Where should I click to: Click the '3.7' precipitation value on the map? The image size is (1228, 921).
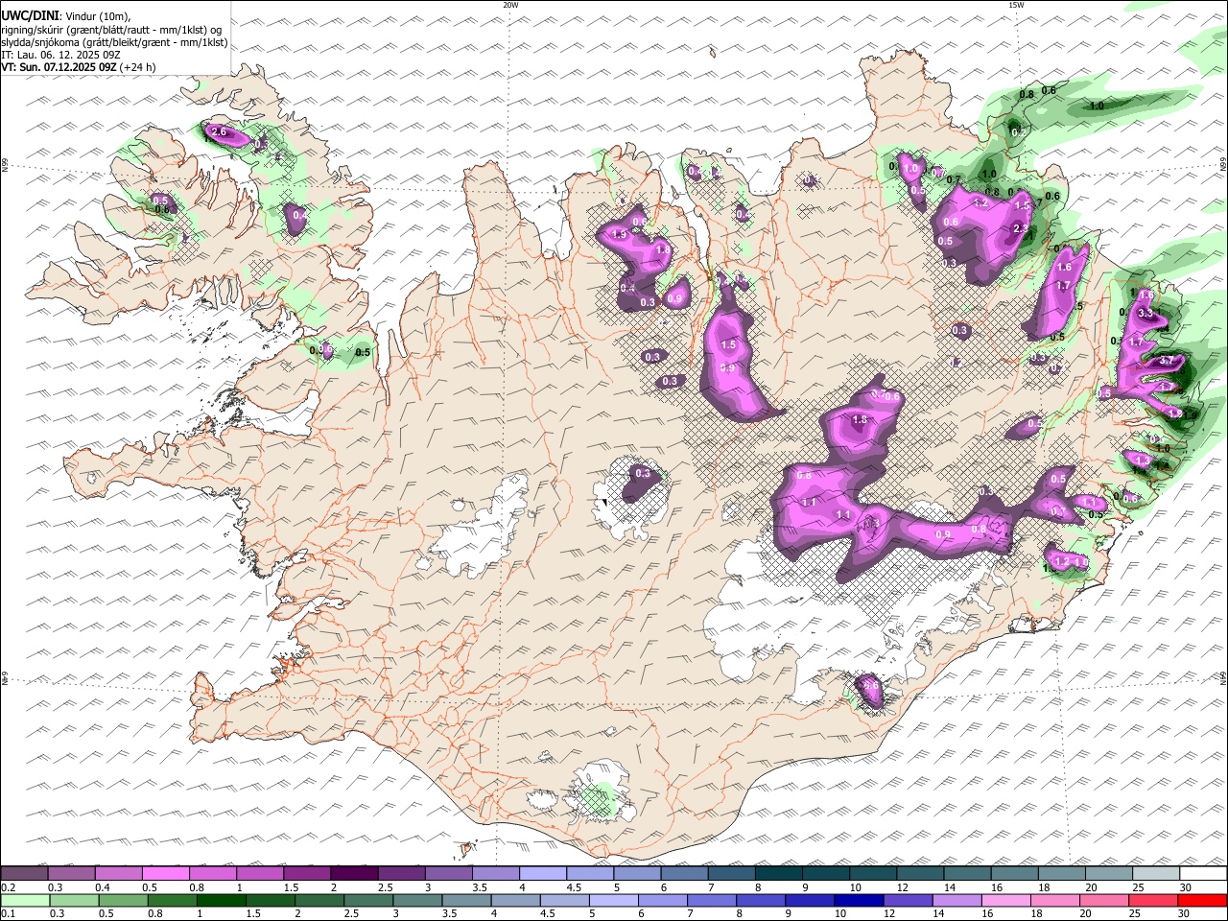coord(1167,360)
